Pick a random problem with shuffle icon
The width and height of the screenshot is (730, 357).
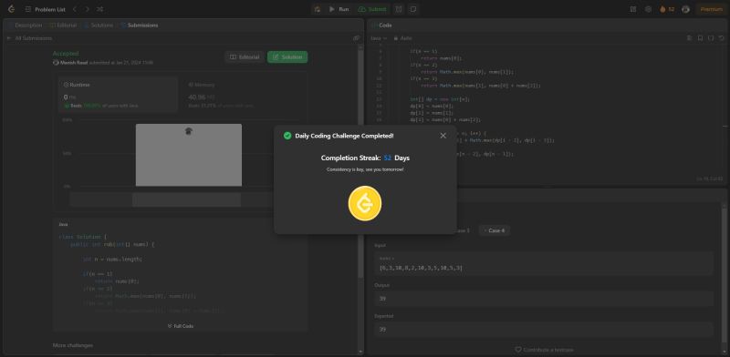99,9
